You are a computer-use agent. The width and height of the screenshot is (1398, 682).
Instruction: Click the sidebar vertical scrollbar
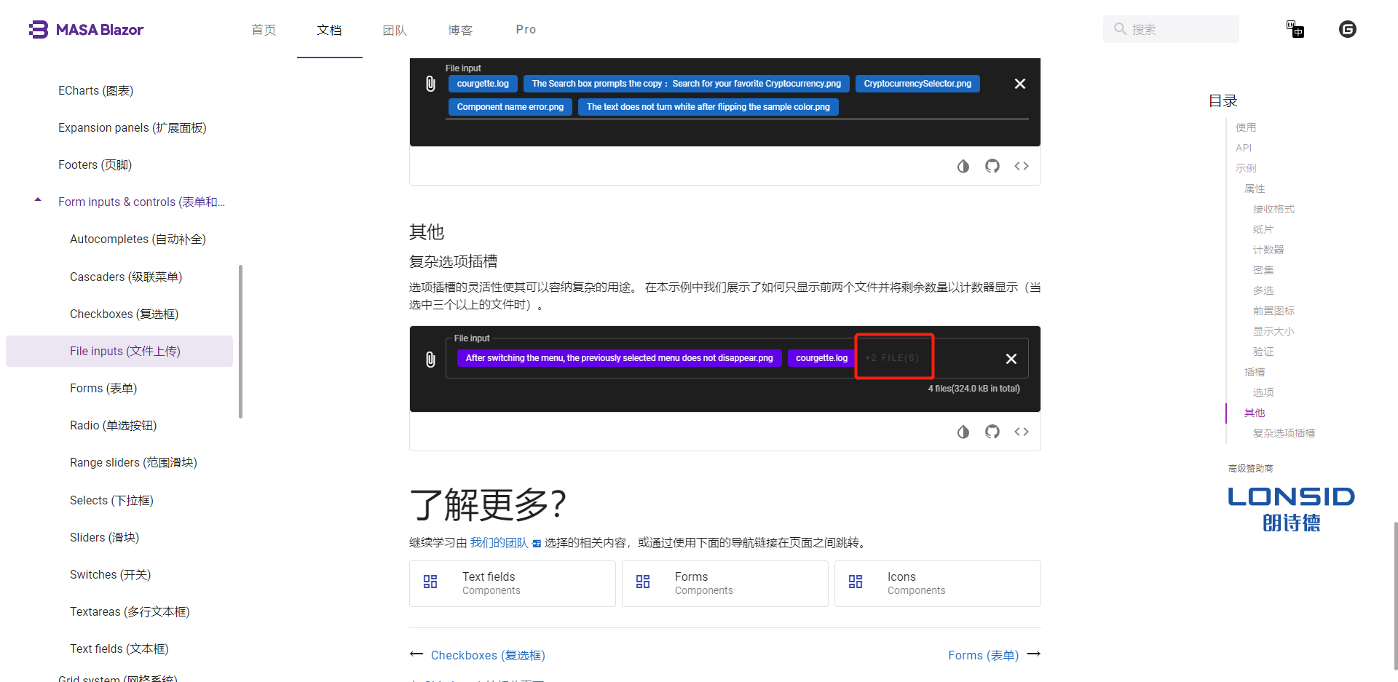click(x=240, y=341)
